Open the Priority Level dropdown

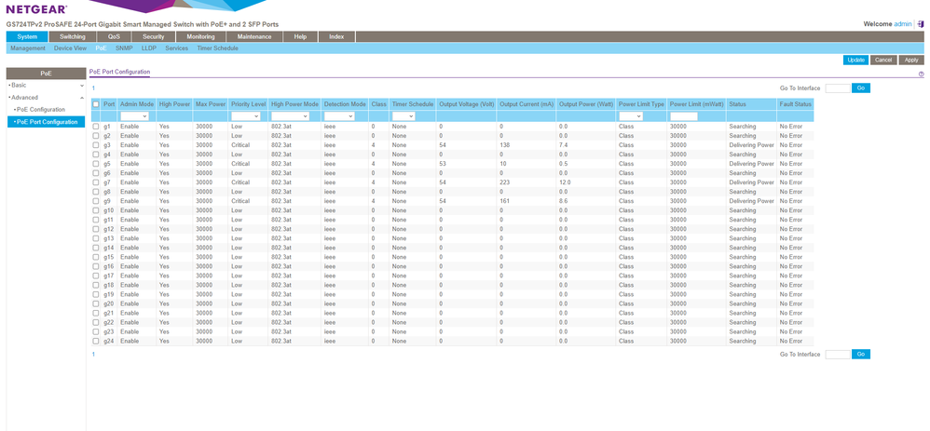point(247,115)
